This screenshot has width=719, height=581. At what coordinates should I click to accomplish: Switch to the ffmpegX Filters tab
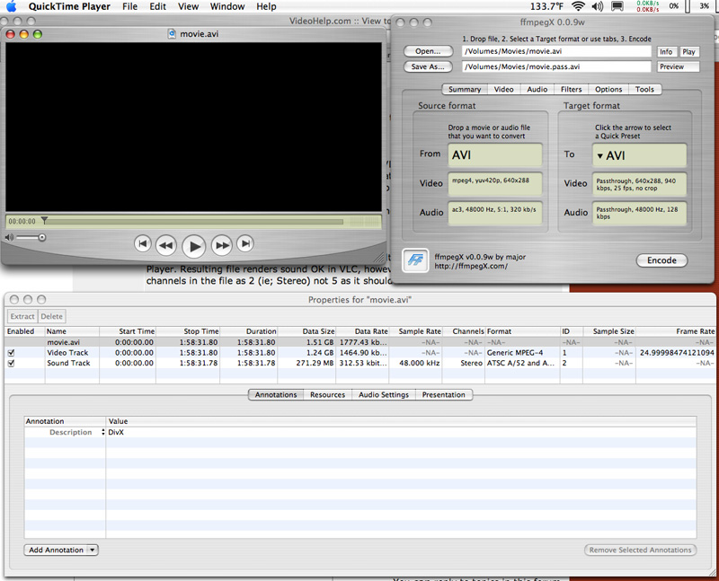[571, 89]
